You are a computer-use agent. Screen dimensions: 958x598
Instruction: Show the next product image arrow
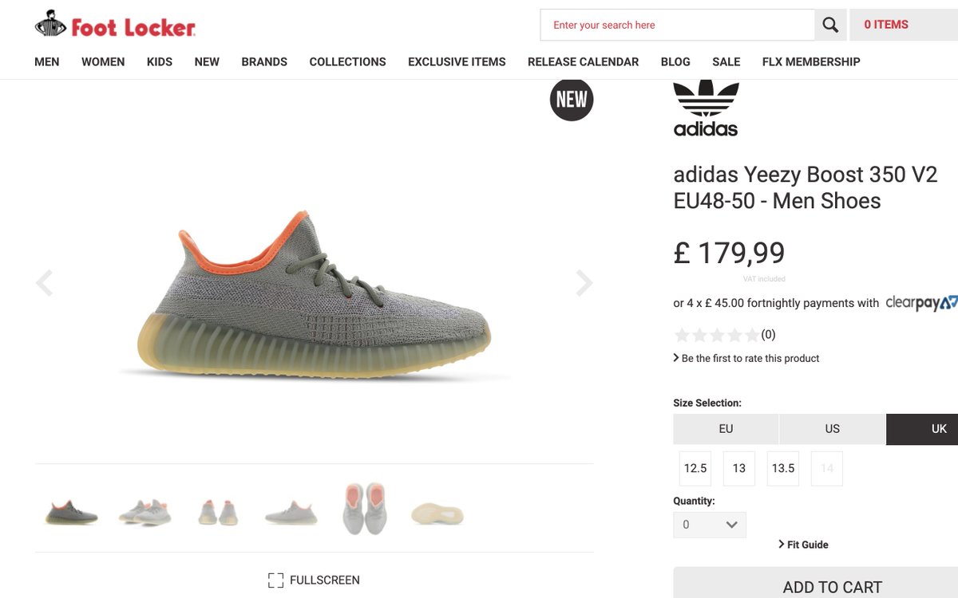point(584,282)
